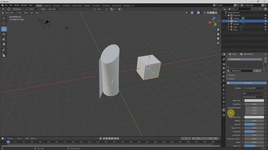Image resolution: width=268 pixels, height=150 pixels.
Task: Expand the Camera item in outliner
Action: click(229, 18)
